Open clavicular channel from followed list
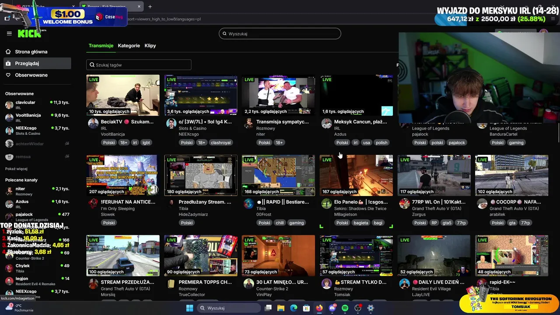This screenshot has height=315, width=560. tap(37, 105)
